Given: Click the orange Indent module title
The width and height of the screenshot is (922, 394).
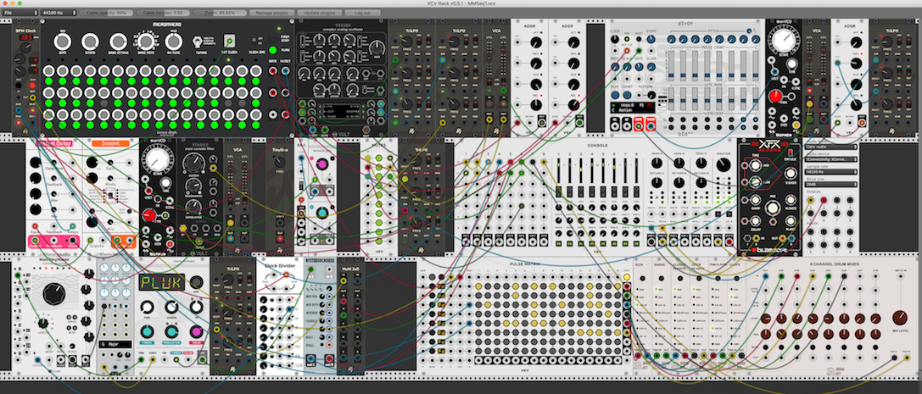Looking at the screenshot, I should pos(110,142).
